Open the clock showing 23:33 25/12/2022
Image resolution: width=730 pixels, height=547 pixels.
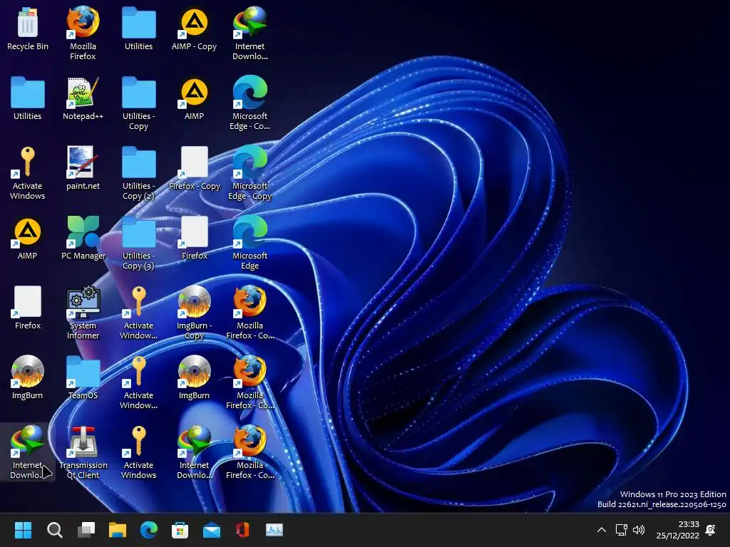pos(678,530)
